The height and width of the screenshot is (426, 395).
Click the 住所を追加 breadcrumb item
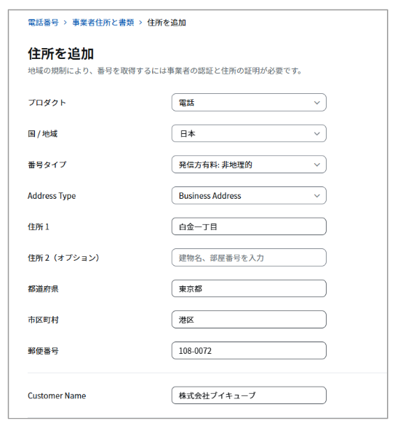coord(167,23)
